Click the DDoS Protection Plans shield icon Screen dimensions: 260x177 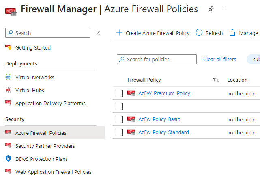point(9,159)
